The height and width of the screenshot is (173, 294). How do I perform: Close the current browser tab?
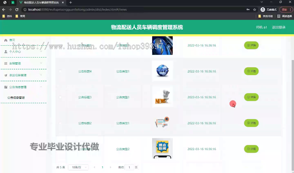(x=63, y=2)
